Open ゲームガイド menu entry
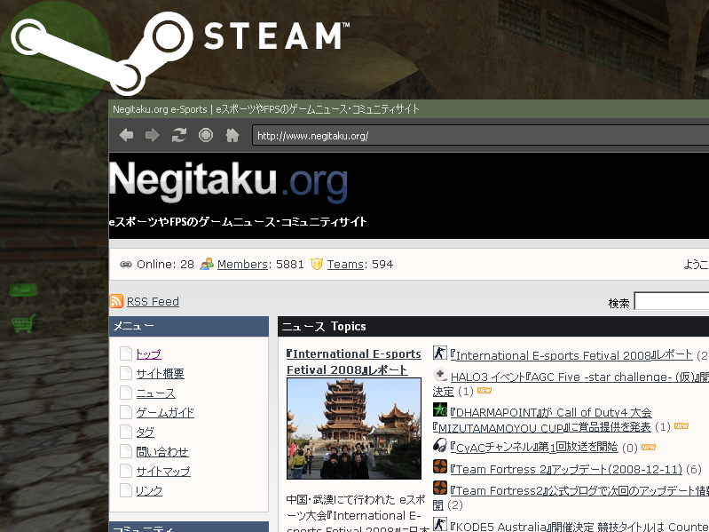709x532 pixels. [x=165, y=413]
